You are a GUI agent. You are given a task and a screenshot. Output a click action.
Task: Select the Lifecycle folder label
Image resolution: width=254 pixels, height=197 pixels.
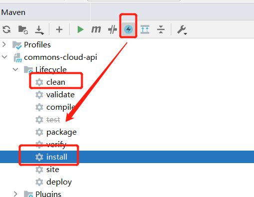[51, 69]
